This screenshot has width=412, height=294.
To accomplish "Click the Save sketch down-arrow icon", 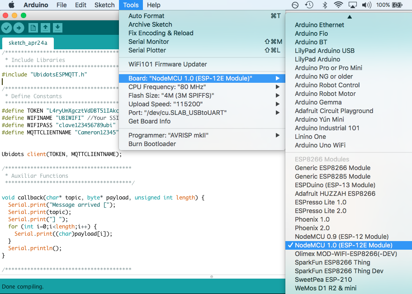I will [57, 28].
